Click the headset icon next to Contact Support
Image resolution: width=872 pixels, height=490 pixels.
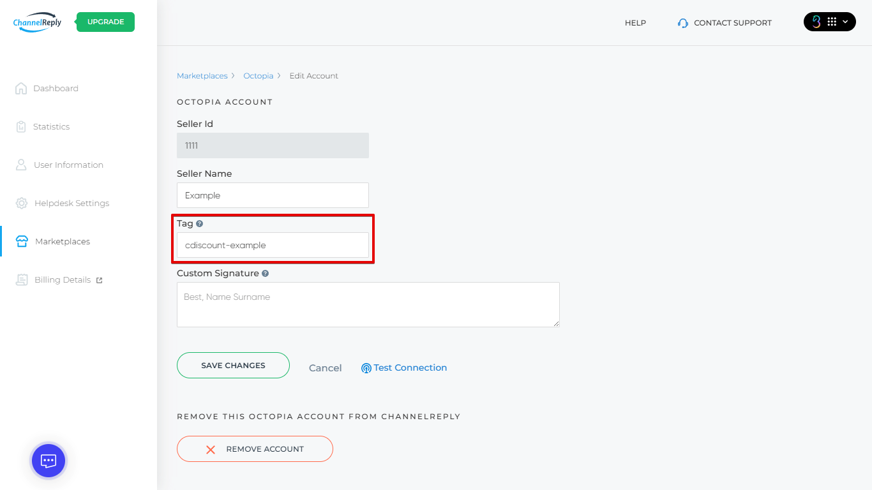click(683, 23)
